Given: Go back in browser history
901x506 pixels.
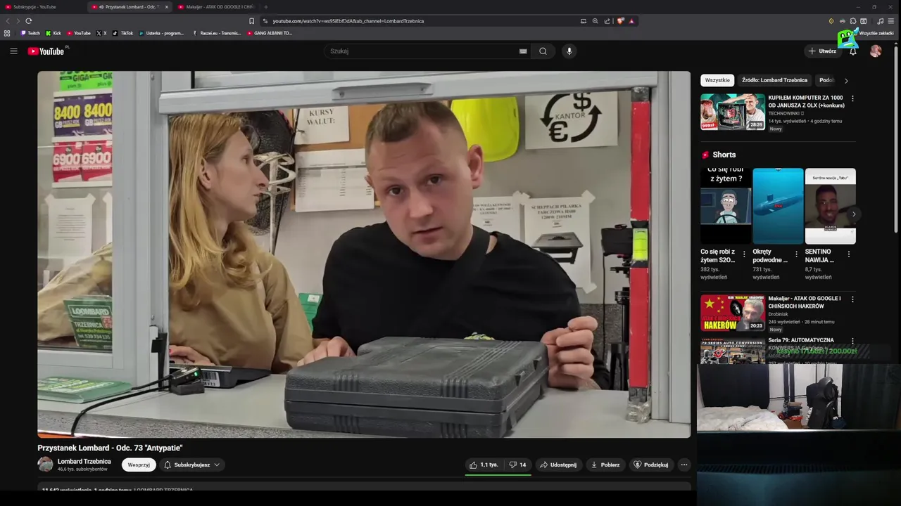Looking at the screenshot, I should [8, 21].
